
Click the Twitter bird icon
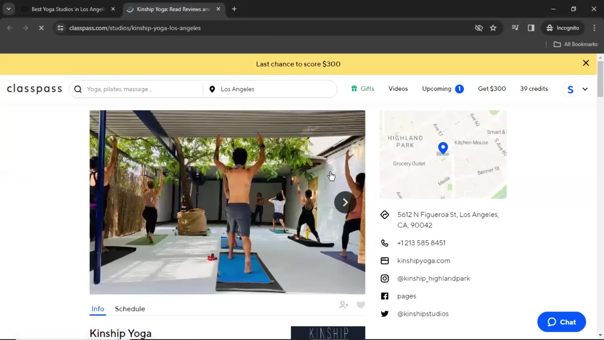pos(384,314)
